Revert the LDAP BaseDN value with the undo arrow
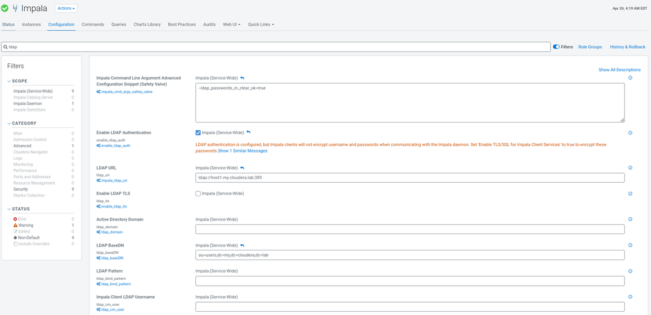This screenshot has width=651, height=315. point(242,245)
